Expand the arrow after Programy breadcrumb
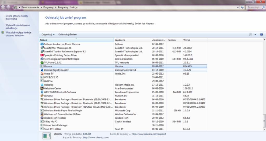Image resolution: width=266 pixels, height=141 pixels. 56,8
